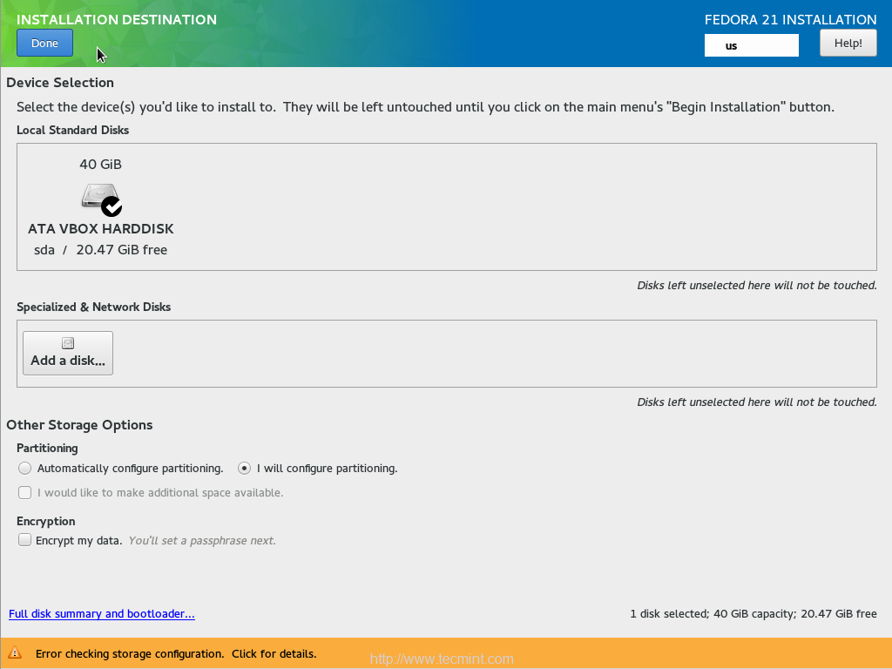892x669 pixels.
Task: Click the 40 GiB disk size label
Action: click(x=101, y=165)
